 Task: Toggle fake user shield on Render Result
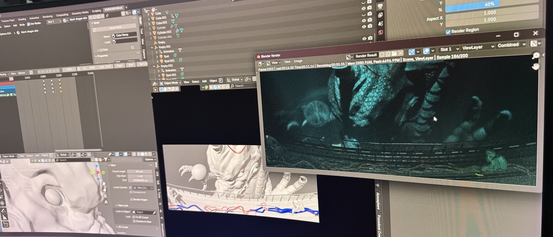(x=382, y=54)
